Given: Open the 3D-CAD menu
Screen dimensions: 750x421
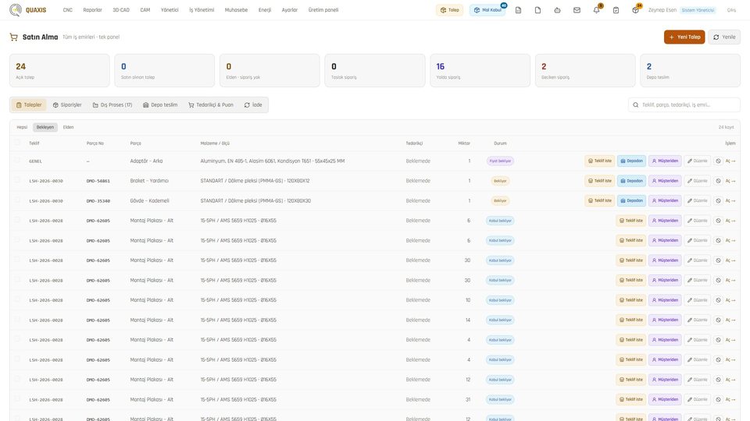Looking at the screenshot, I should click(x=121, y=10).
